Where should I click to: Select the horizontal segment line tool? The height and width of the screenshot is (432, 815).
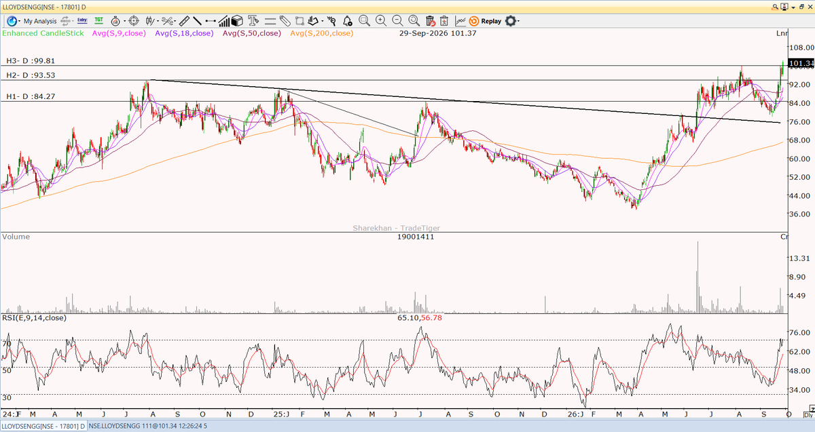point(211,21)
